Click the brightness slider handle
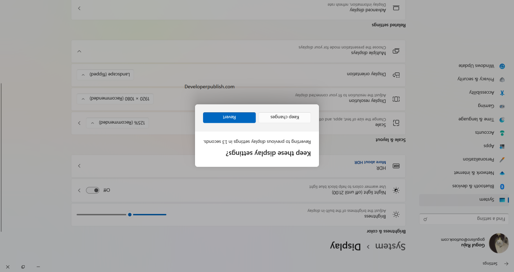This screenshot has height=272, width=514. pyautogui.click(x=129, y=215)
